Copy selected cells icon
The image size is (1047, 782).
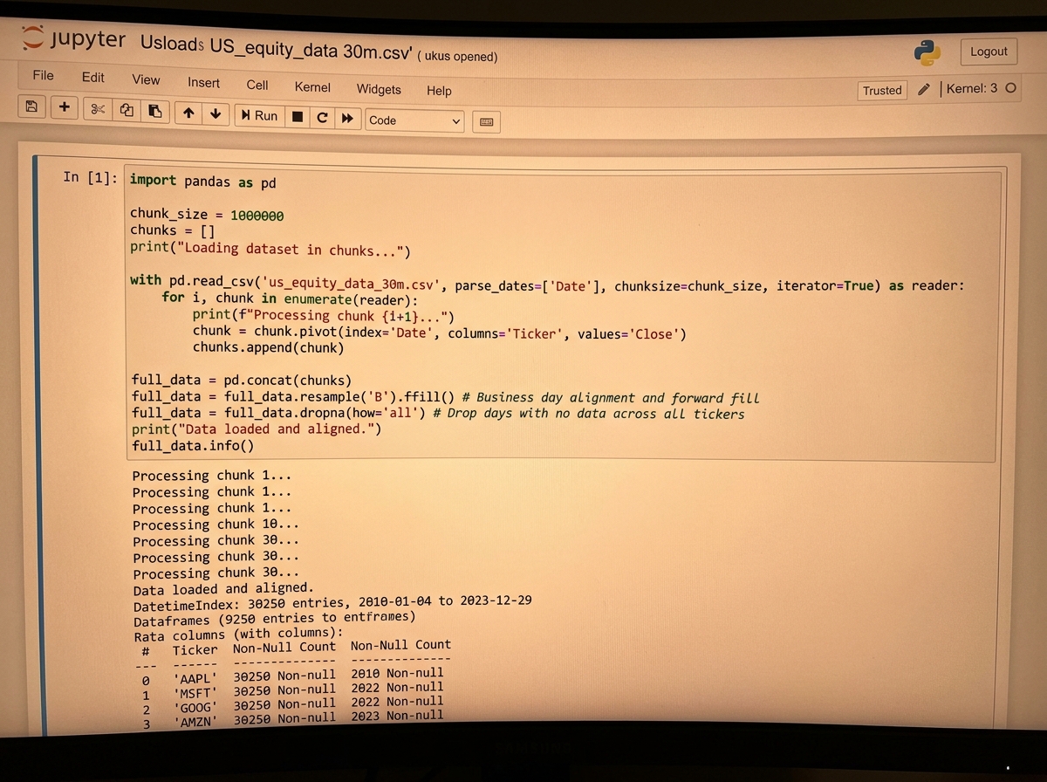[x=127, y=110]
